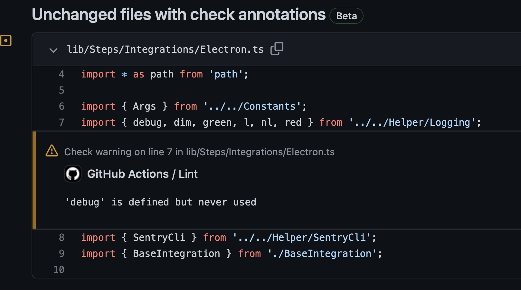Click the yellow warning triangle icon
This screenshot has height=290, width=521.
pos(52,151)
